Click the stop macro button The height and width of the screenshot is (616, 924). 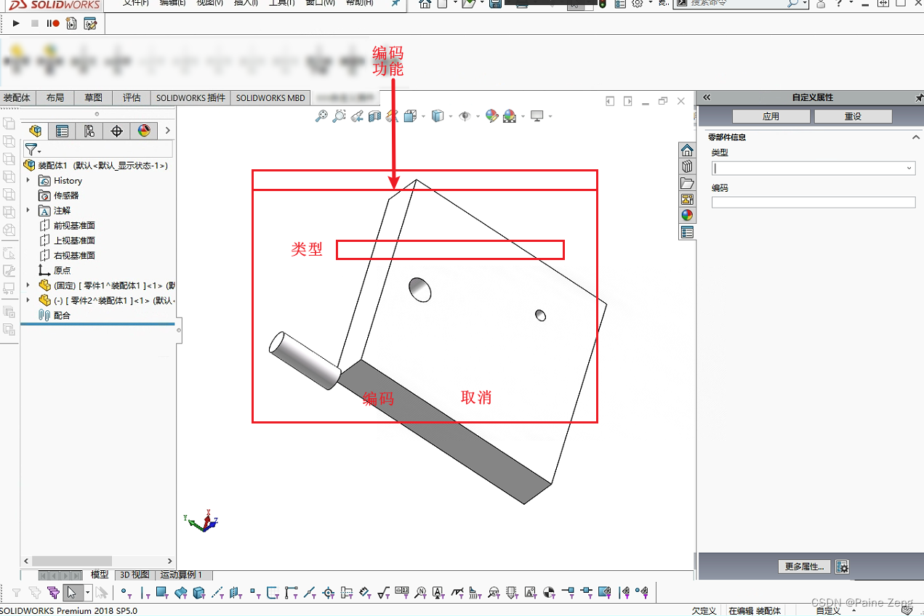tap(34, 24)
